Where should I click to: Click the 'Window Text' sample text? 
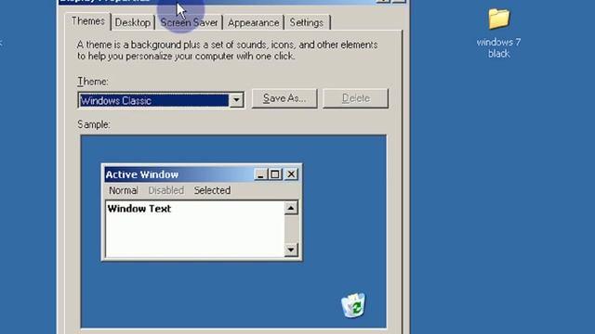pyautogui.click(x=139, y=209)
